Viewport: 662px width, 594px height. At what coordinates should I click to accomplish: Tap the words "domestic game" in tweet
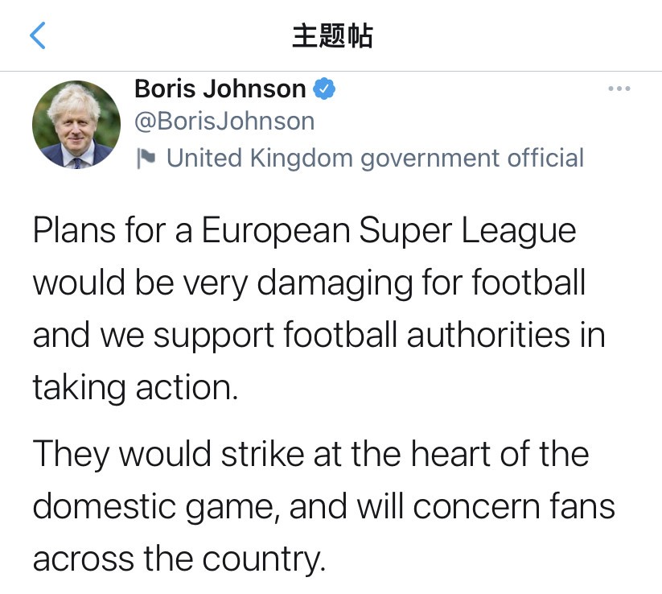[x=155, y=507]
